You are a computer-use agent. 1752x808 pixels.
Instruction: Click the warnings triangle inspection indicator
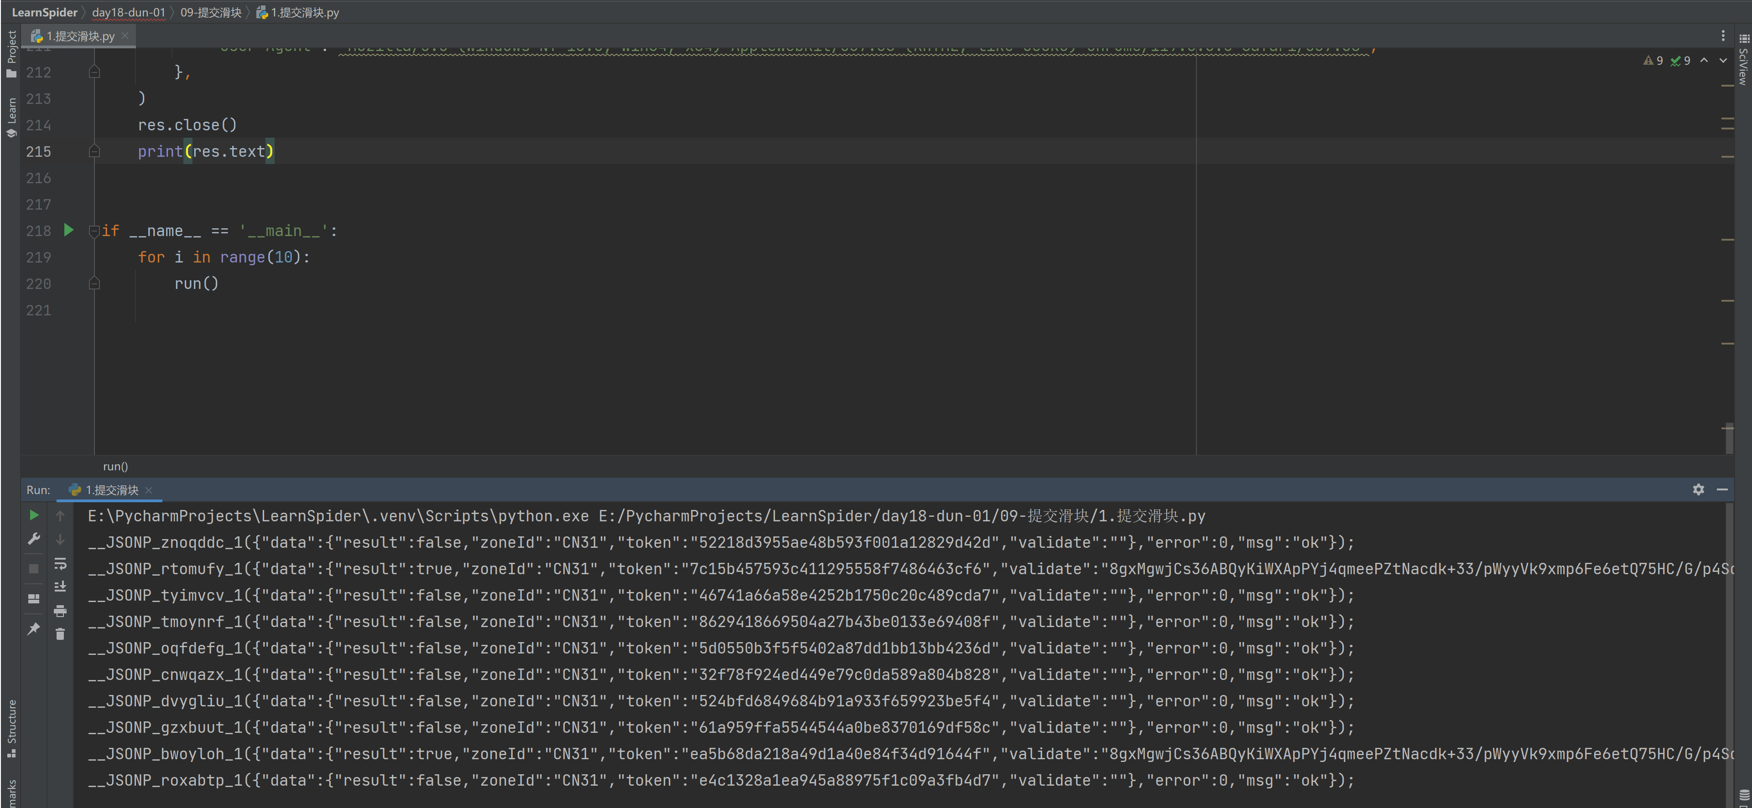[1653, 61]
